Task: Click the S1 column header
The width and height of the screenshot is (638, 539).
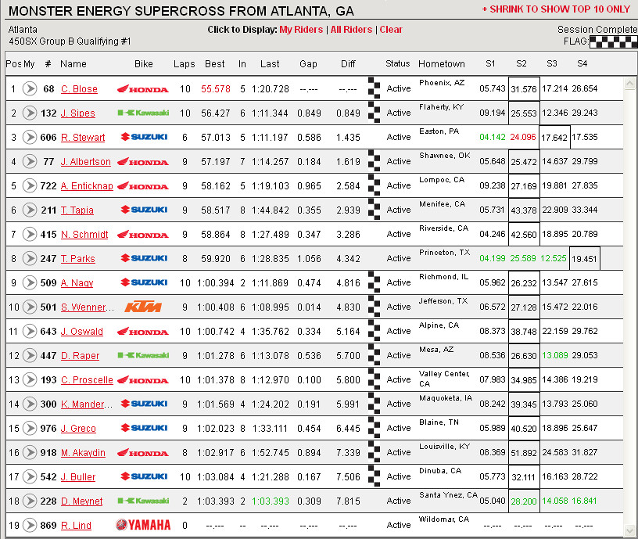Action: (490, 63)
